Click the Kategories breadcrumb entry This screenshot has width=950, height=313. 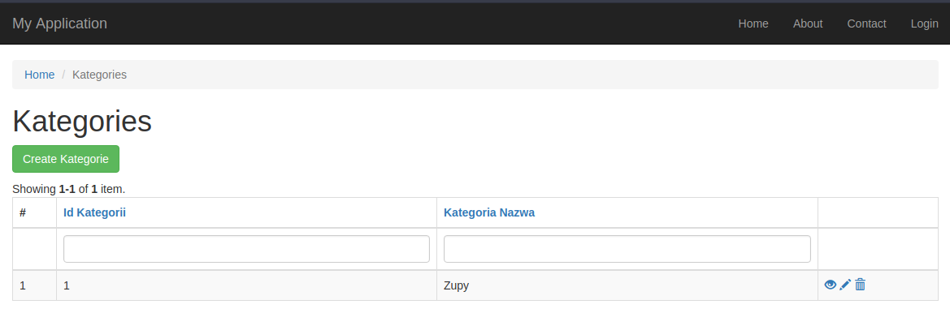pos(99,75)
